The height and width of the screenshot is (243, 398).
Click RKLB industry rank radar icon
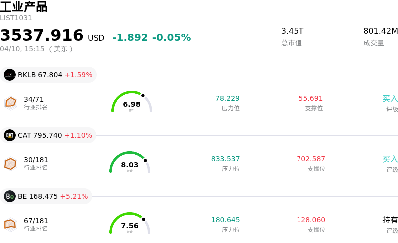coord(11,103)
